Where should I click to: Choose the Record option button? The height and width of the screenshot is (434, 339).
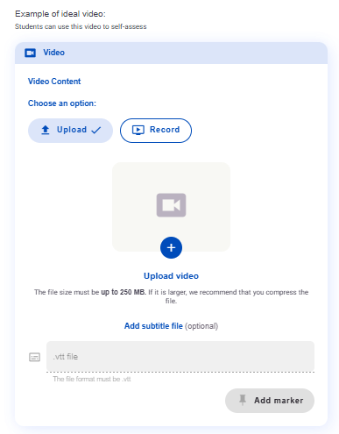pos(156,131)
